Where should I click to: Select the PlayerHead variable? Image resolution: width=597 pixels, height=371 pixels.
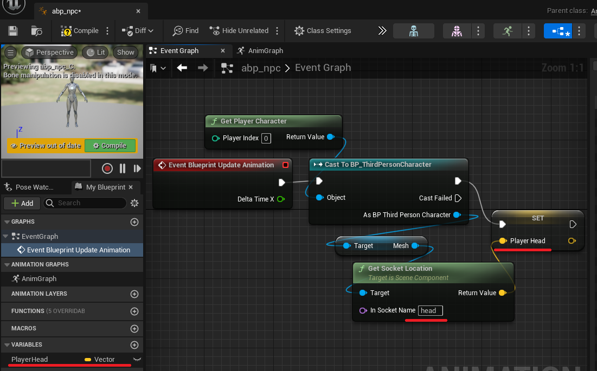[x=30, y=359]
